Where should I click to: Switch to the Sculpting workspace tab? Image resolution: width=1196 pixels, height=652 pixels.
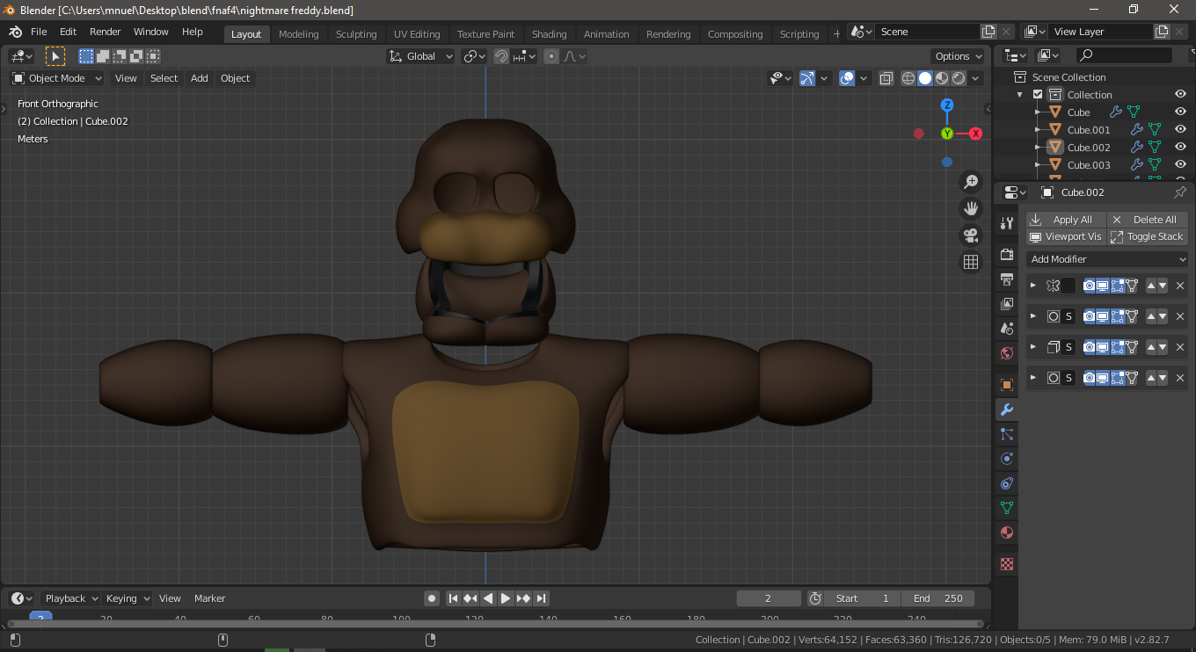pyautogui.click(x=356, y=34)
